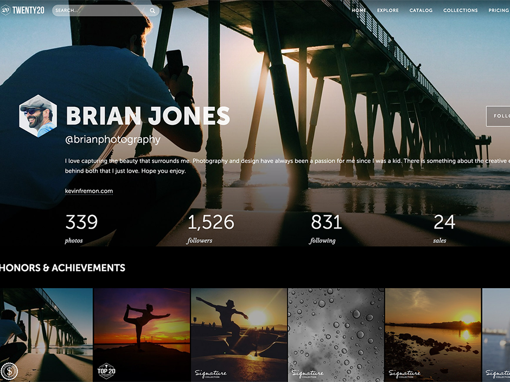Open the yoga pose sunset thumbnail

click(142, 335)
